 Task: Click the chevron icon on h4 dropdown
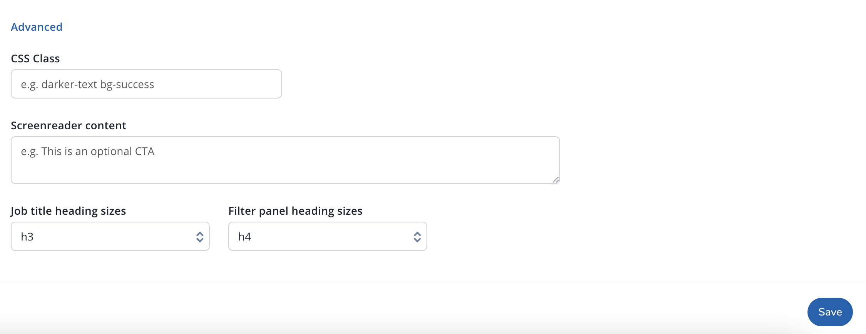click(x=417, y=236)
